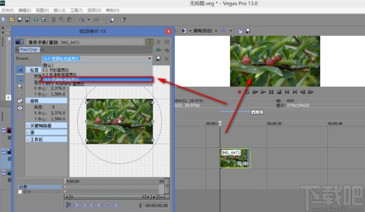
Task: Pause playback in the preview transport
Action: [271, 92]
